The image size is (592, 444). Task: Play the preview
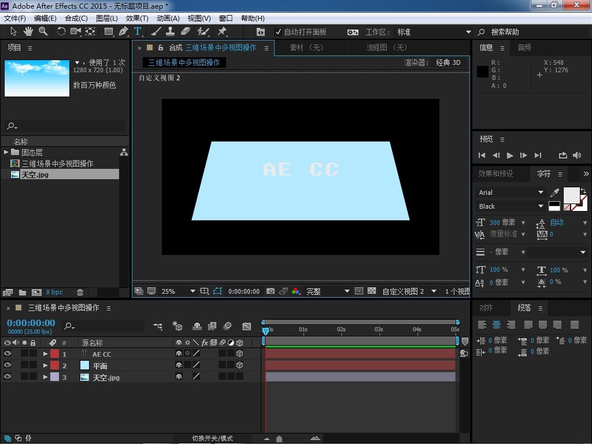point(510,155)
